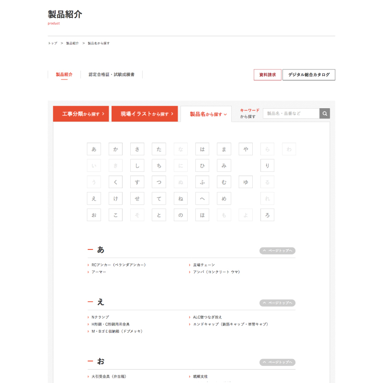Jump to the て kana index

tap(159, 199)
